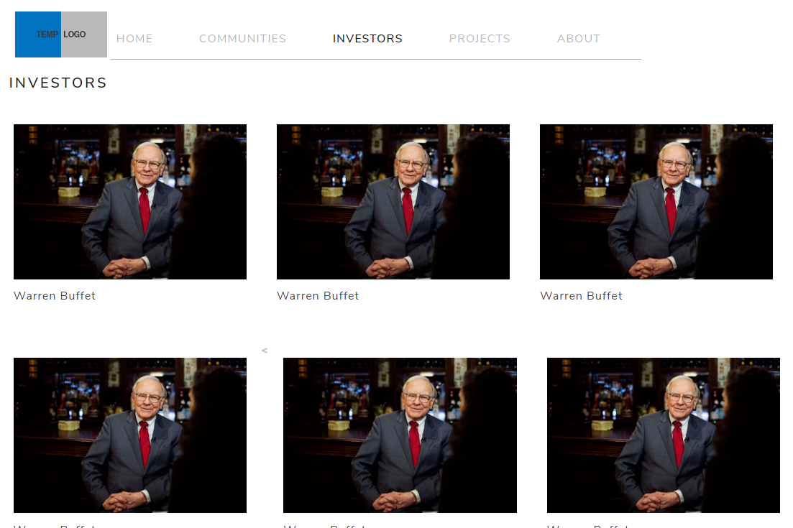Navigate to the Projects page
Image resolution: width=793 pixels, height=528 pixels.
point(480,38)
